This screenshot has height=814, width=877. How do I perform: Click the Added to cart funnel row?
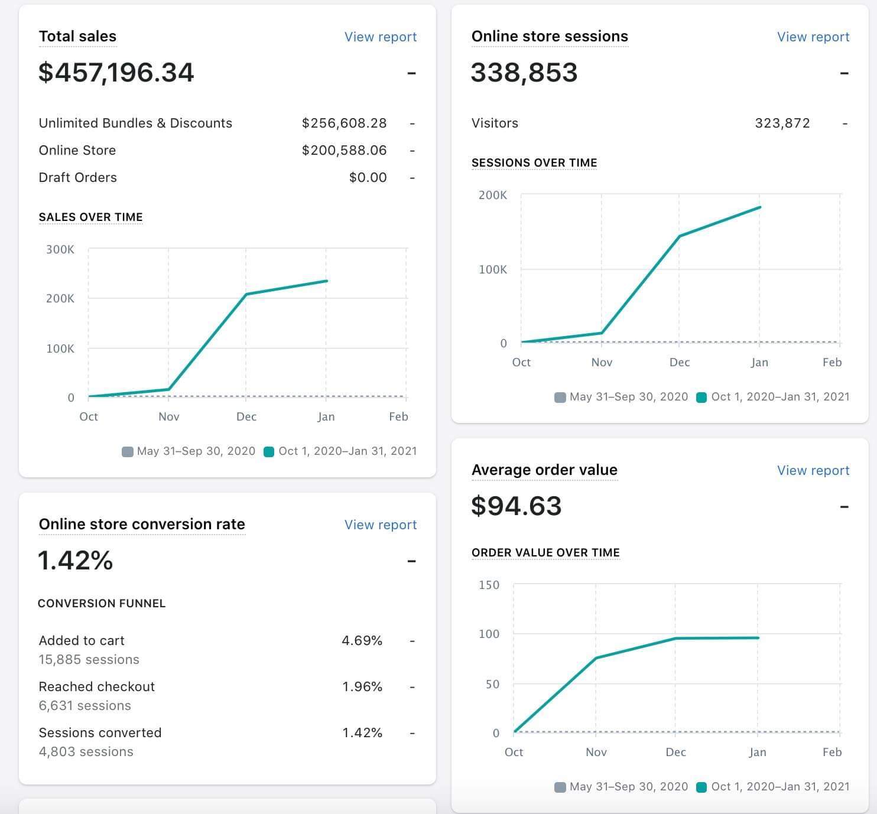coord(82,641)
